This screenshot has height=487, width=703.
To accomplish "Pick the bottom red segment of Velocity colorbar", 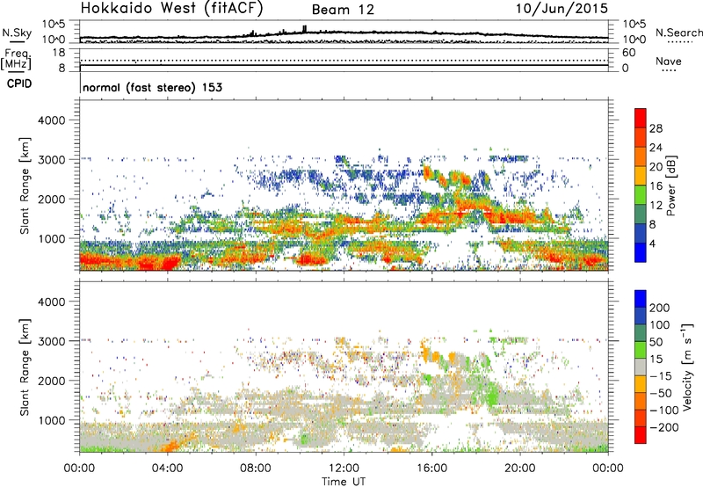I will click(641, 435).
